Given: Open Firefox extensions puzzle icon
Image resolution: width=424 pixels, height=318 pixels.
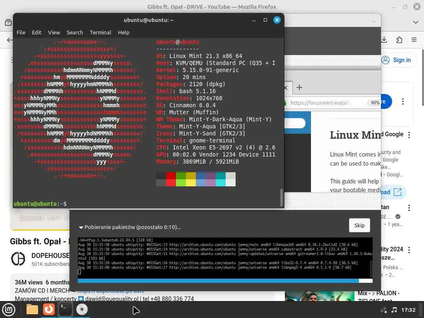Looking at the screenshot, I should tap(399, 40).
